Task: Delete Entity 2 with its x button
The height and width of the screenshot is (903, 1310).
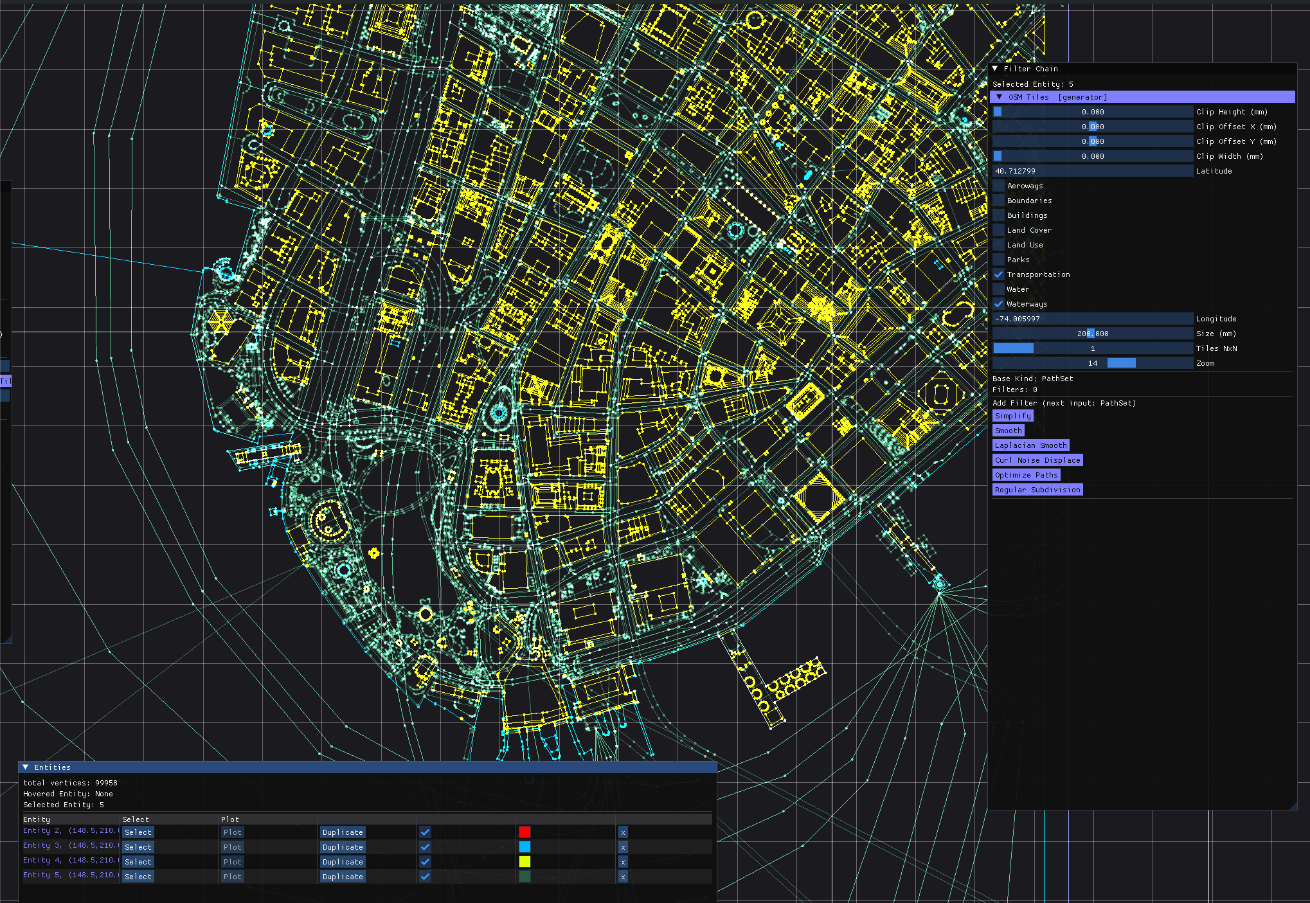Action: (x=622, y=832)
